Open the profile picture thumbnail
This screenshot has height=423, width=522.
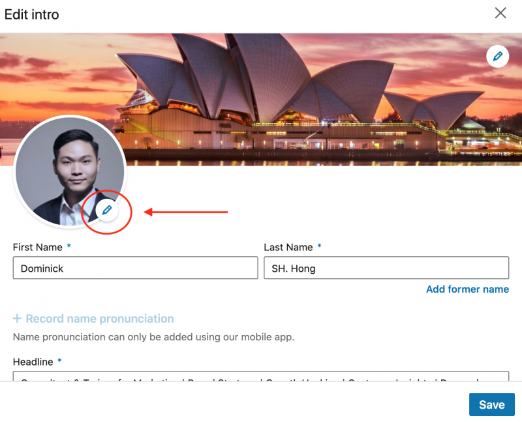pos(70,171)
